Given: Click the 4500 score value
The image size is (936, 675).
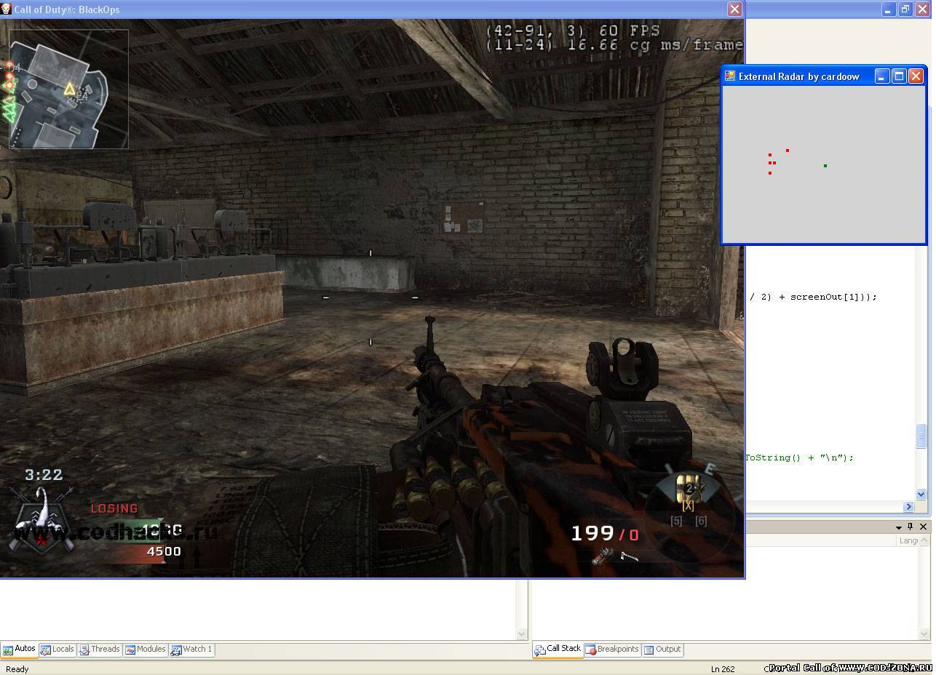Looking at the screenshot, I should pyautogui.click(x=164, y=551).
